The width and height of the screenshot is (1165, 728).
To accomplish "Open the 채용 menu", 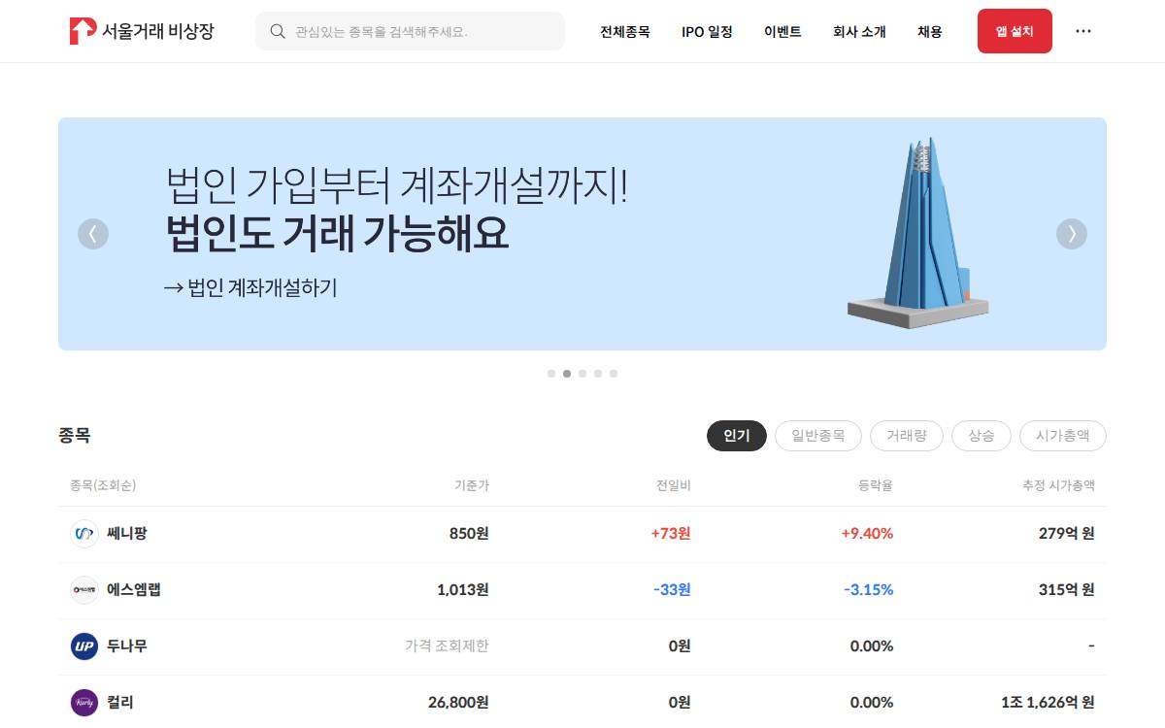I will point(930,31).
